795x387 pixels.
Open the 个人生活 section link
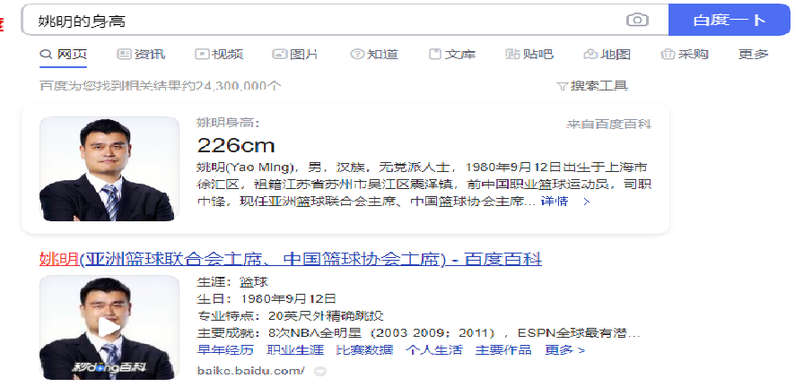click(434, 349)
